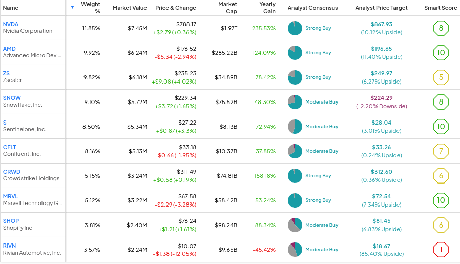Click Zscaler's yellow Smart Score 5 icon

click(x=441, y=77)
